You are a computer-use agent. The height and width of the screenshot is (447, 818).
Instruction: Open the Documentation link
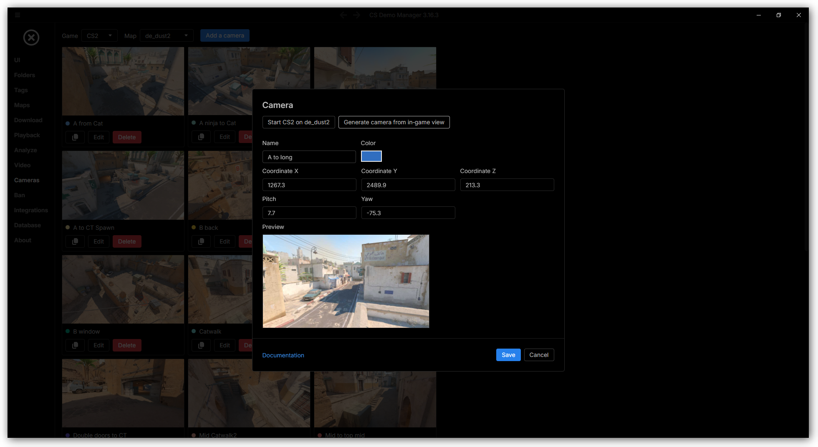pos(283,355)
